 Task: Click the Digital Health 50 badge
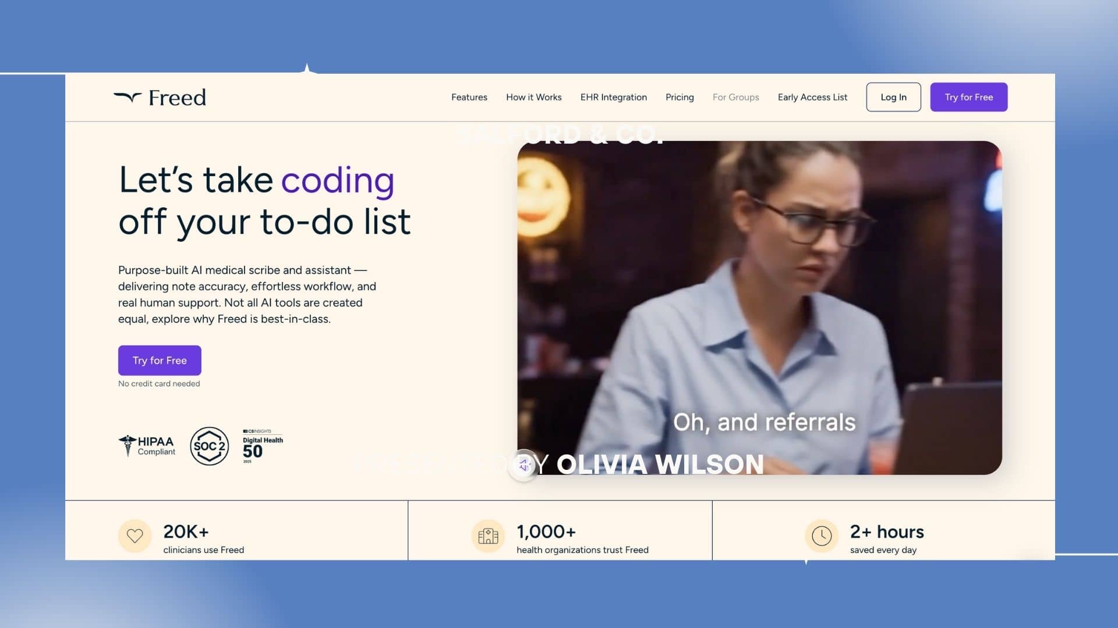click(262, 446)
